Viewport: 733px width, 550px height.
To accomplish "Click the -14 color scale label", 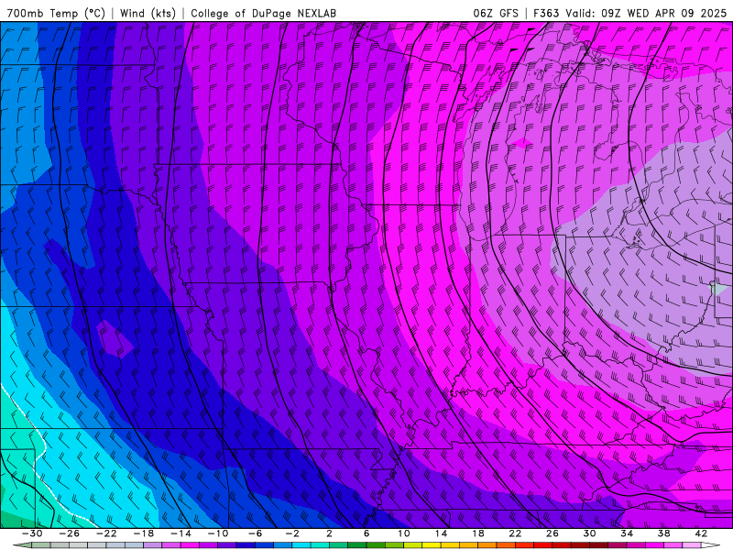I will 181,533.
